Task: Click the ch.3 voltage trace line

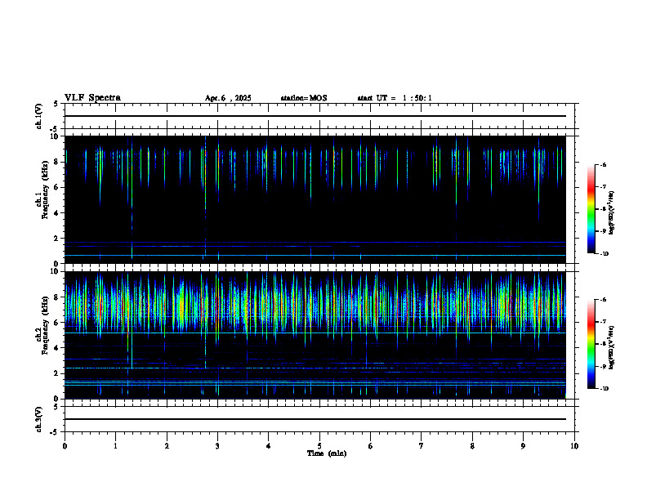Action: click(315, 419)
